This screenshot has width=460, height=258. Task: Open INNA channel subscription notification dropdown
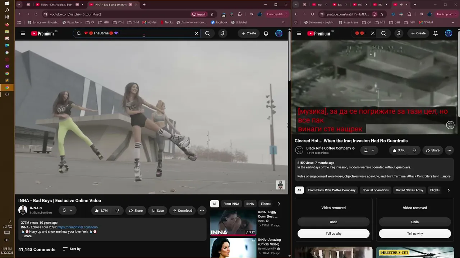67,210
